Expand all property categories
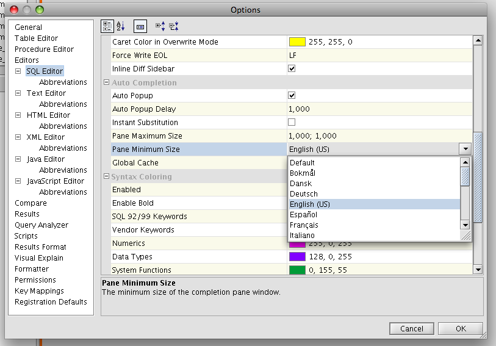 pos(160,26)
